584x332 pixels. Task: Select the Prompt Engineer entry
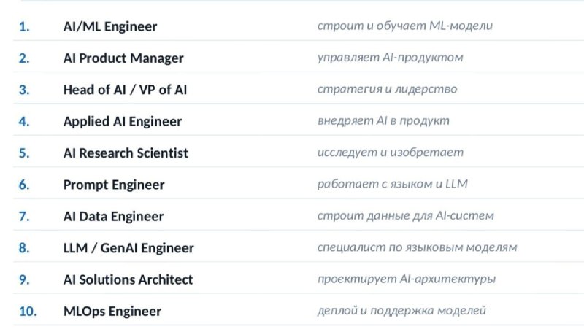(x=114, y=185)
